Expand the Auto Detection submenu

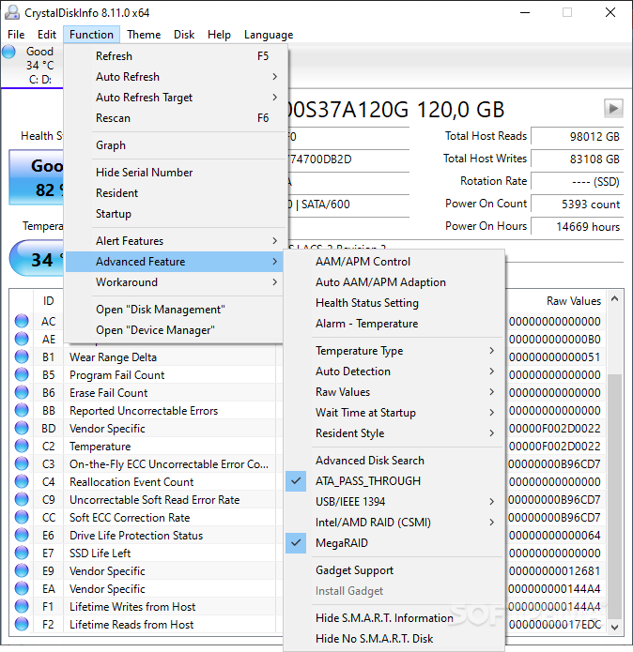click(394, 371)
